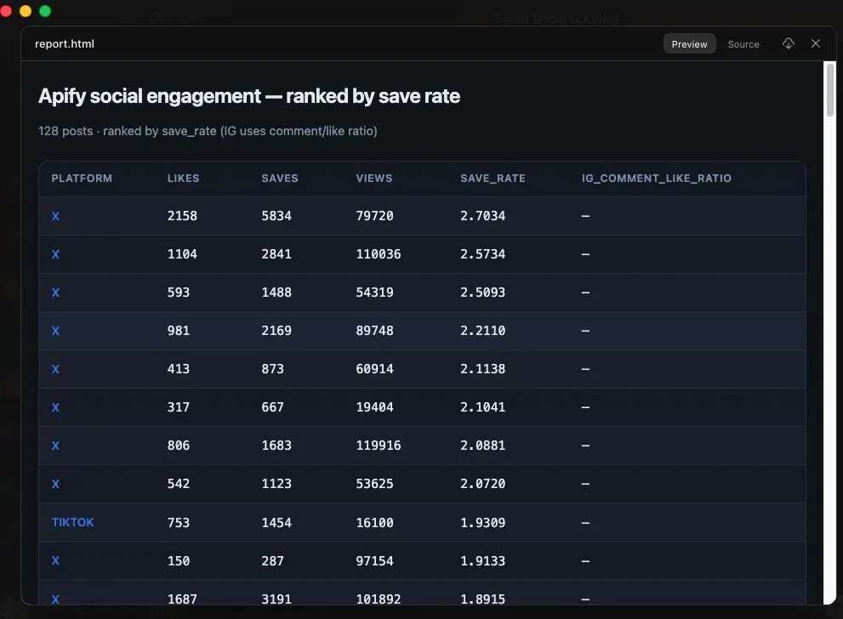Screen dimensions: 843x619
Task: Select the report.html file title
Action: pyautogui.click(x=65, y=44)
